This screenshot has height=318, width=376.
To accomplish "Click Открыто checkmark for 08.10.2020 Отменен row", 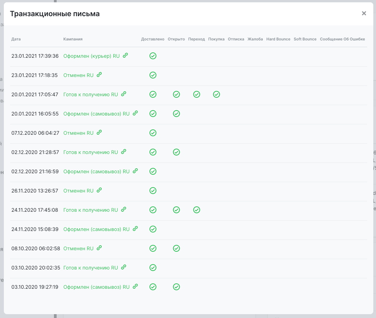I will click(x=176, y=248).
